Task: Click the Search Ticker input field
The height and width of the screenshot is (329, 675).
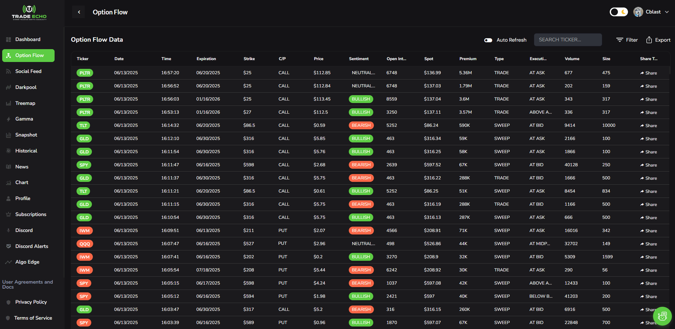Action: coord(568,40)
